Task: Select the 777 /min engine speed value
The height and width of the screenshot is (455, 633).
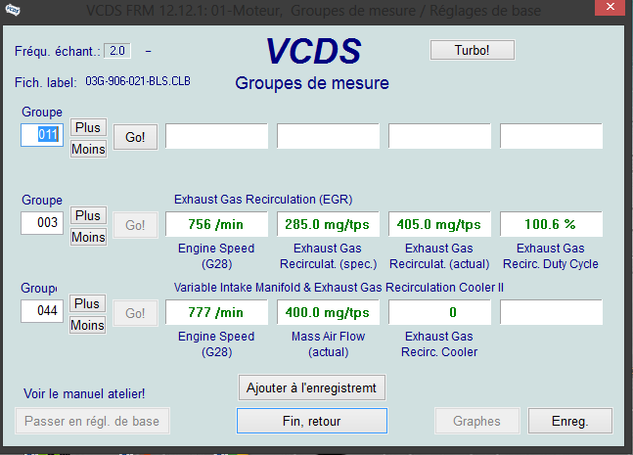Action: tap(217, 312)
